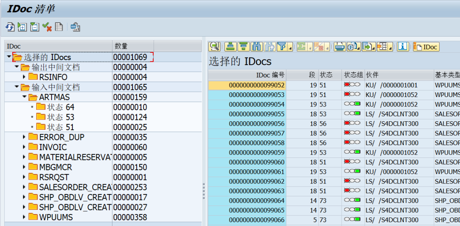
Task: Click the 段 column header
Action: point(302,75)
